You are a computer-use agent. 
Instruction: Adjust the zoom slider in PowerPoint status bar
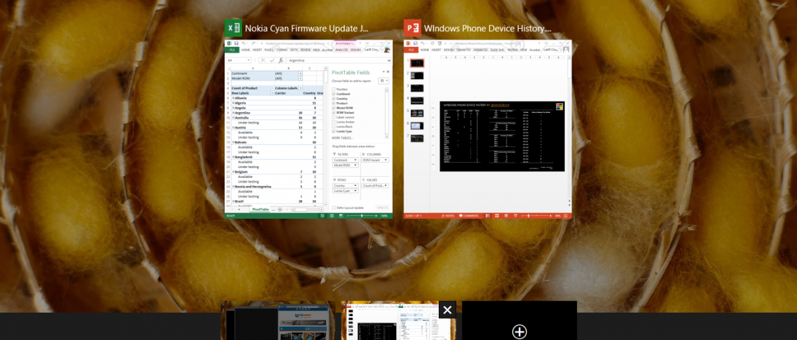(529, 216)
